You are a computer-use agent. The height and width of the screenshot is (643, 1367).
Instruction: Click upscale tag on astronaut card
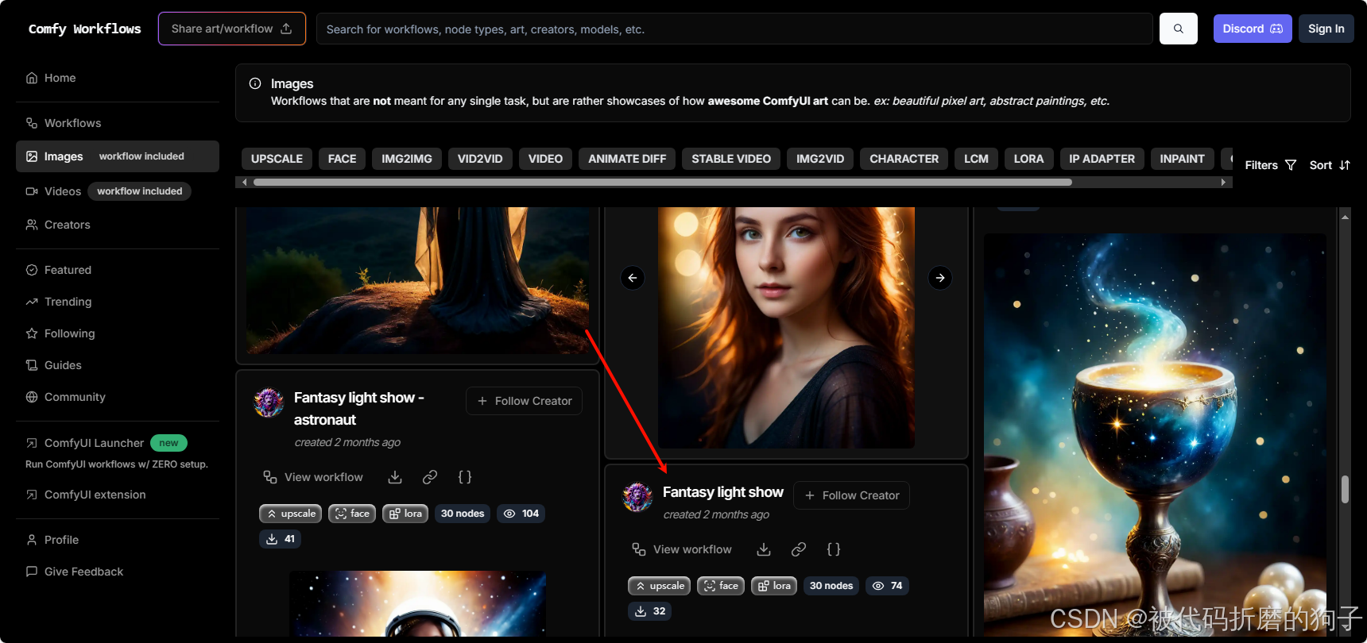(x=291, y=514)
